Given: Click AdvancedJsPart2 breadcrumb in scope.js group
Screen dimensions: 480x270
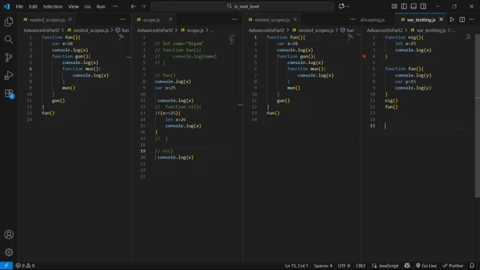Looking at the screenshot, I should (155, 30).
